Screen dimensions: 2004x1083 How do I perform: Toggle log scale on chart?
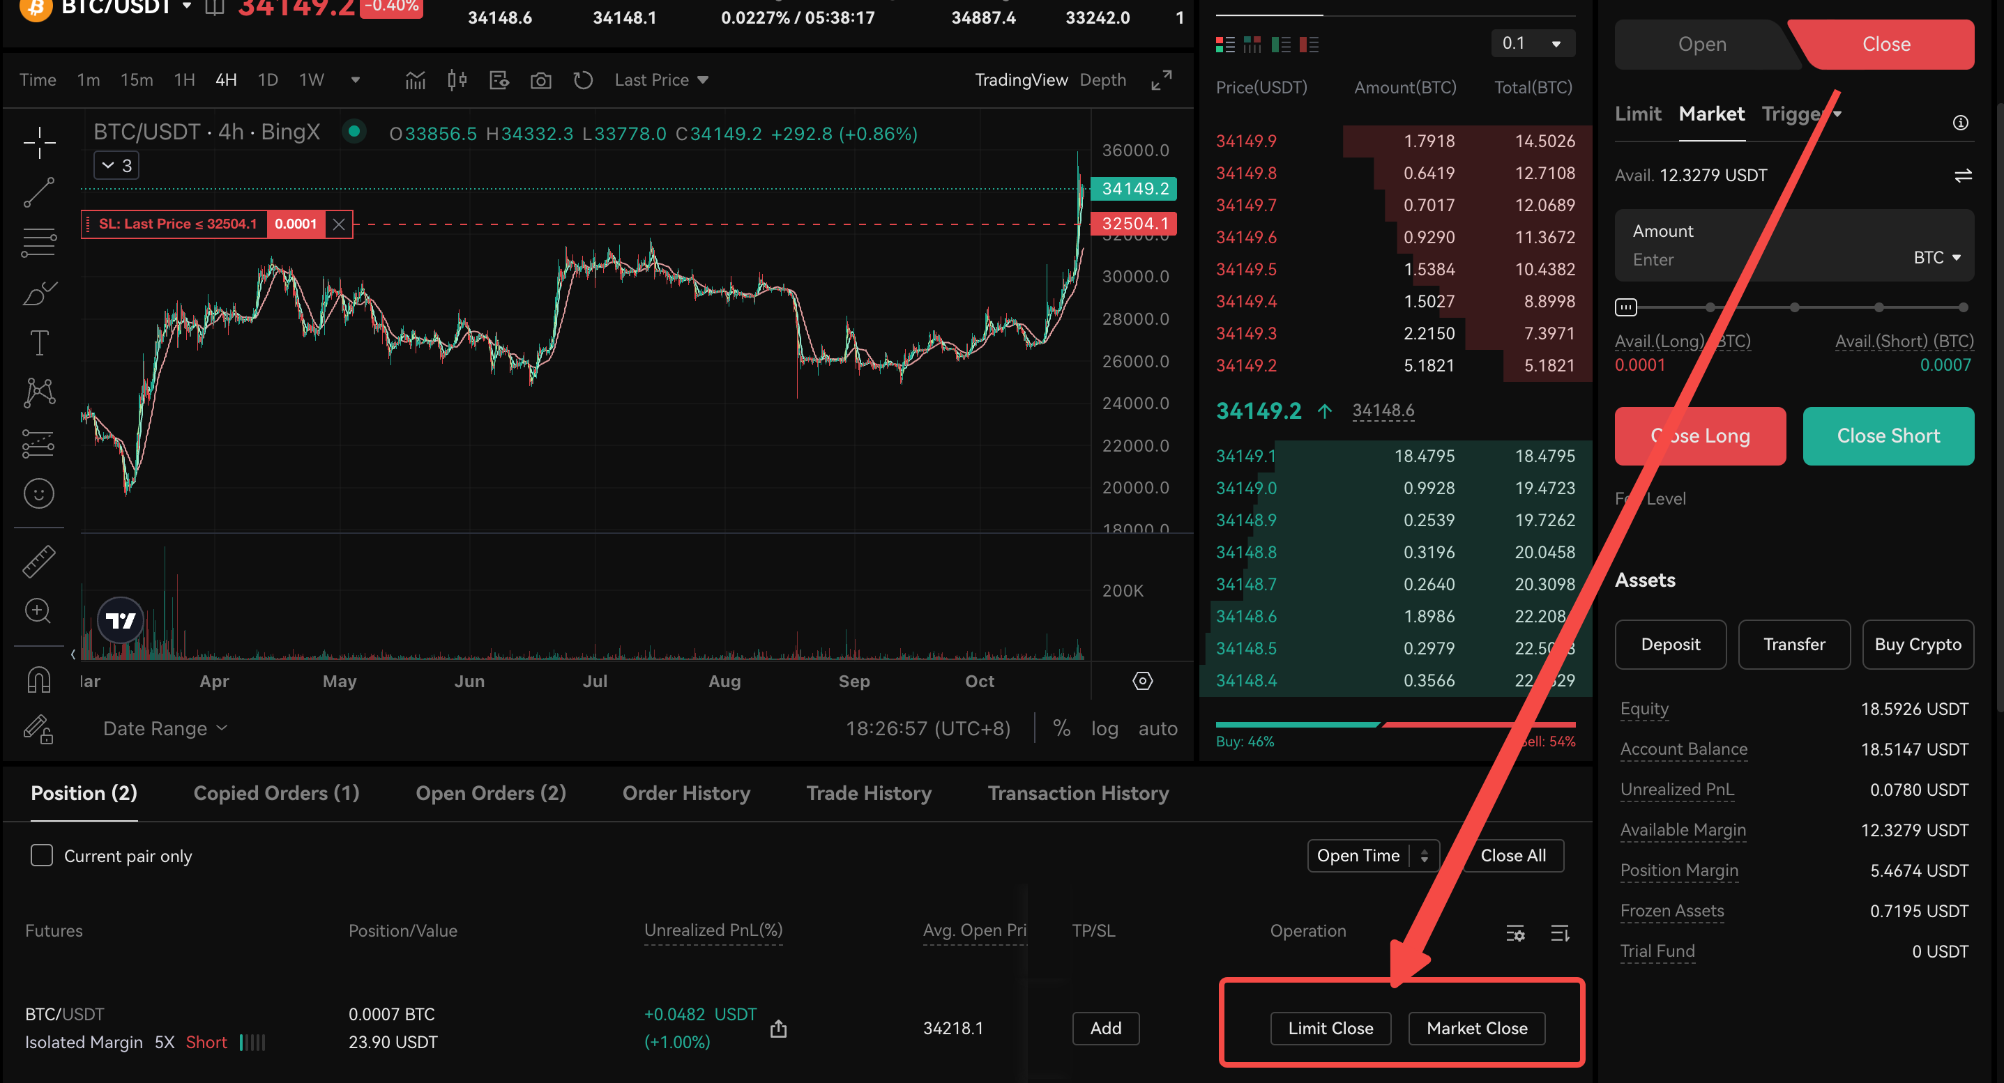click(x=1104, y=728)
